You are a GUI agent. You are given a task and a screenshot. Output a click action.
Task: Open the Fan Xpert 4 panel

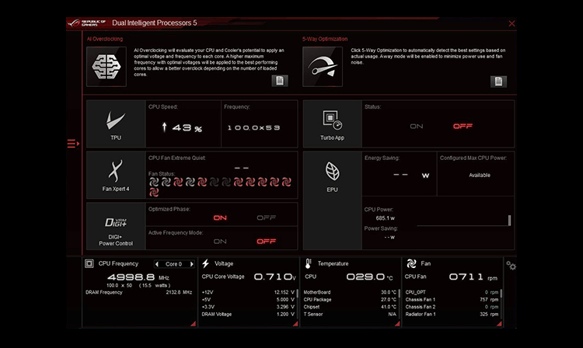116,175
